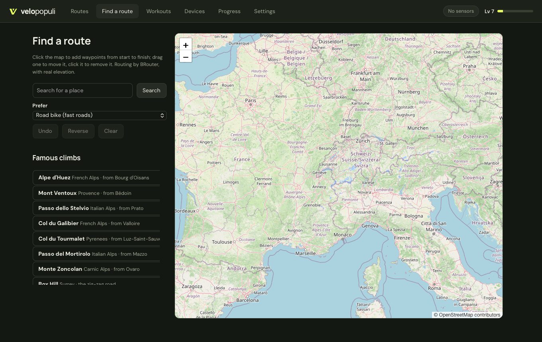Open the Routes tab

[x=80, y=11]
